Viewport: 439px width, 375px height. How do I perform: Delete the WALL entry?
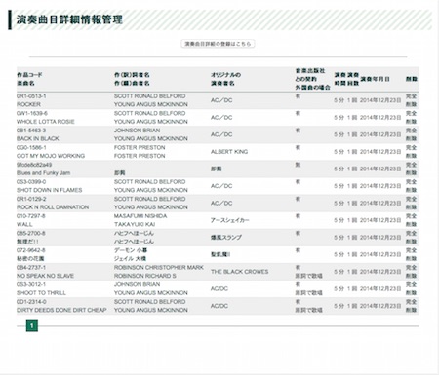point(411,220)
